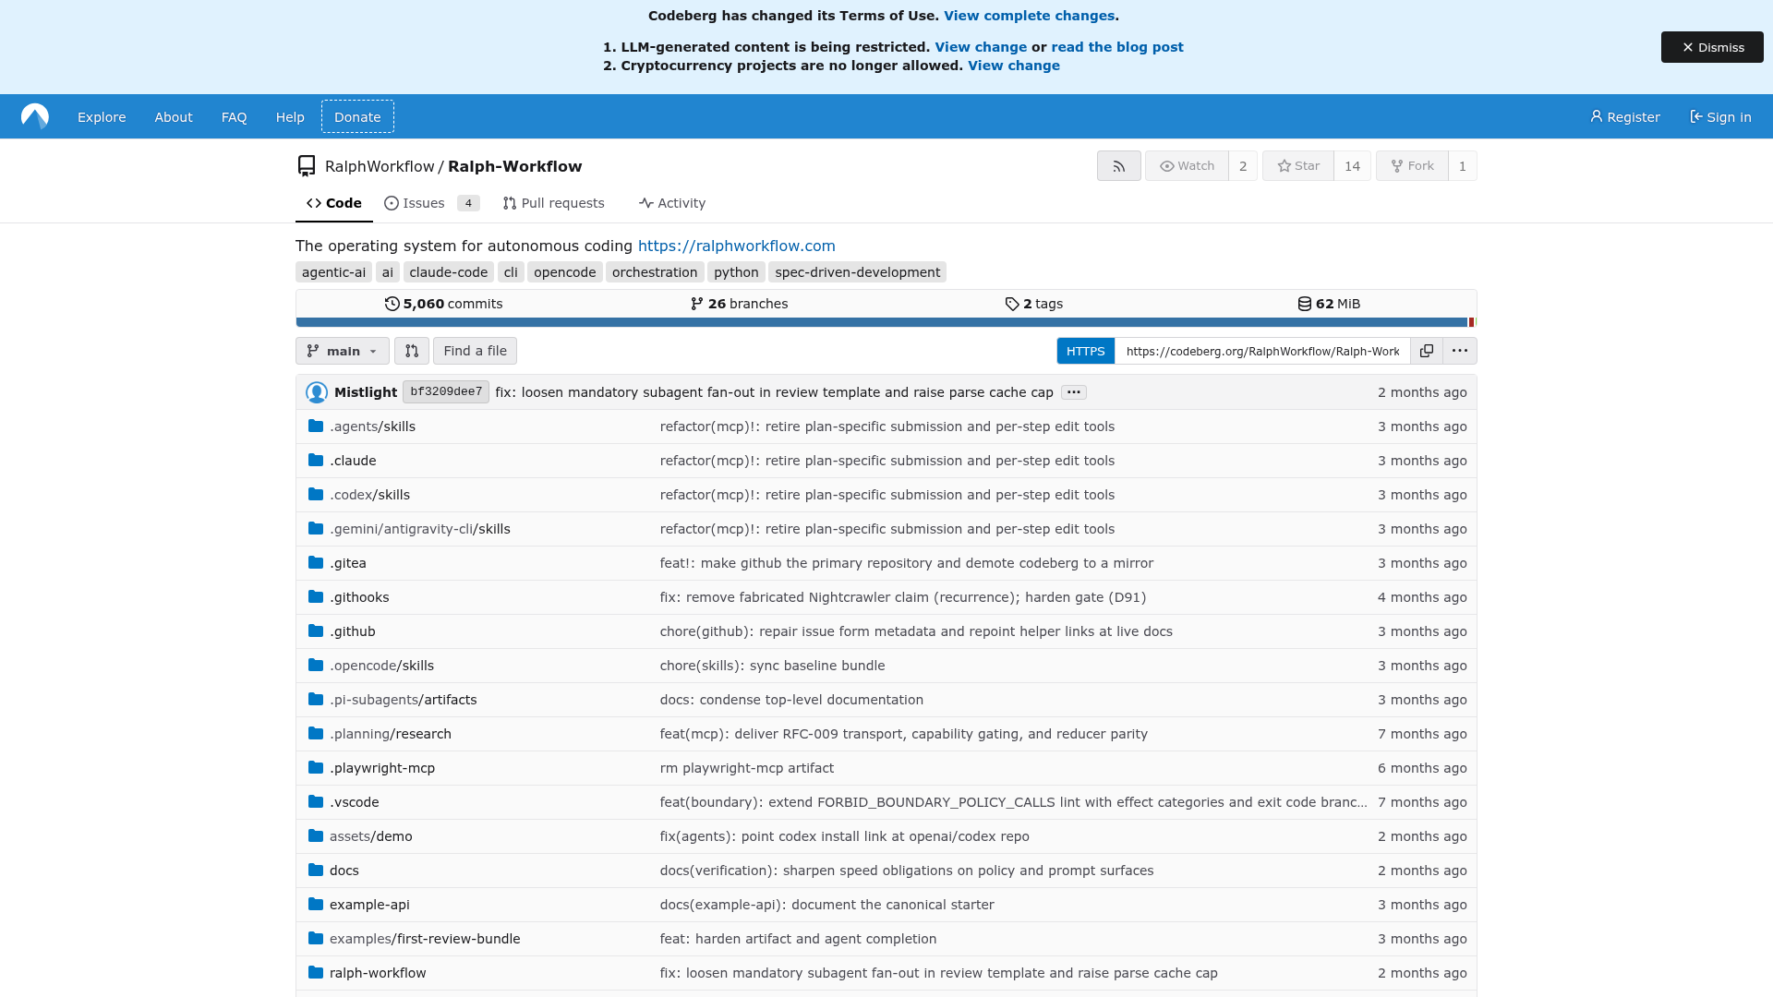1773x997 pixels.
Task: Click the language statistics bar
Action: point(886,322)
